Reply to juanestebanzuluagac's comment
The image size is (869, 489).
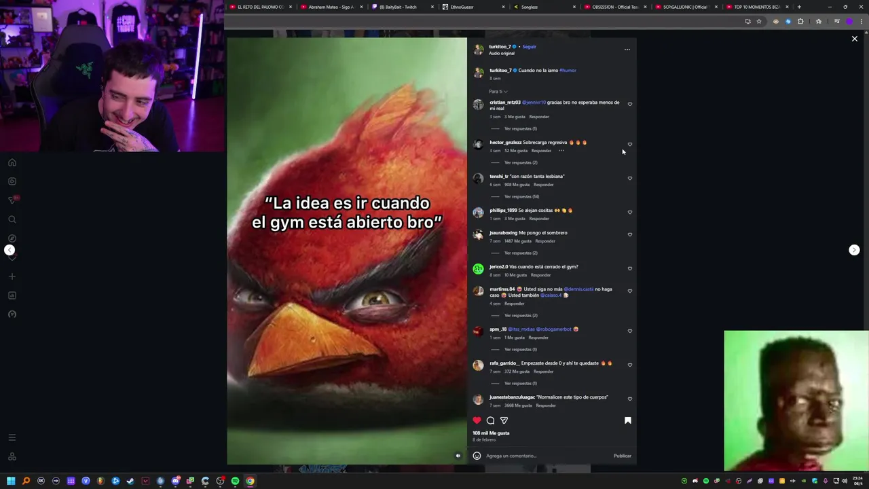tap(546, 405)
